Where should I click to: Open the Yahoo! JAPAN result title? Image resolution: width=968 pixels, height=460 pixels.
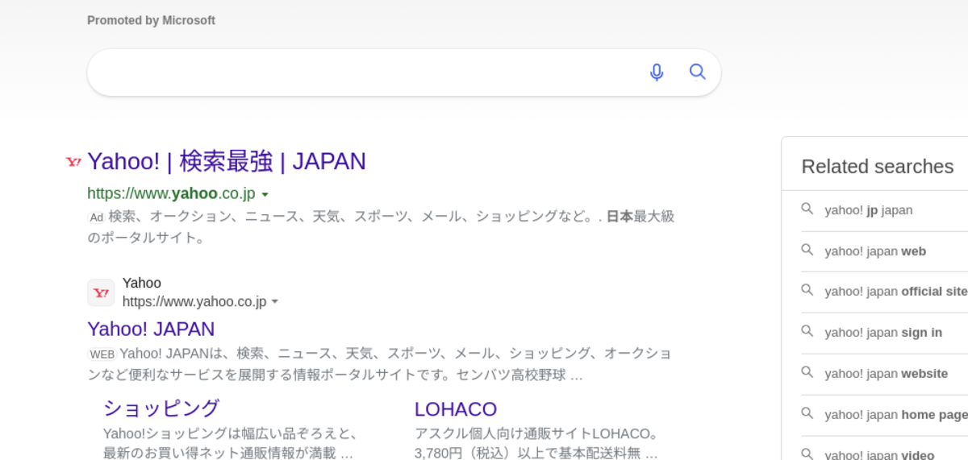(x=151, y=329)
